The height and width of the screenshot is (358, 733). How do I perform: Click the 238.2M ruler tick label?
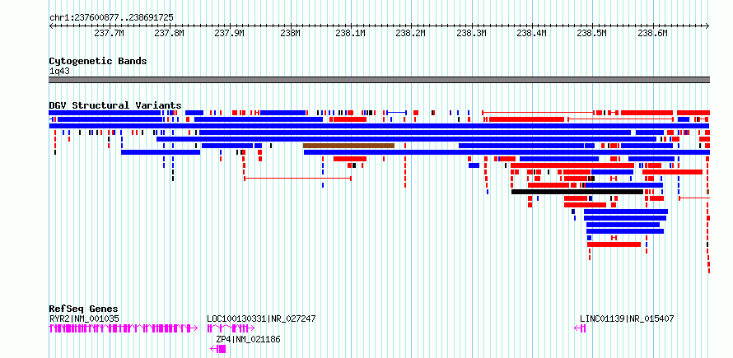click(411, 33)
